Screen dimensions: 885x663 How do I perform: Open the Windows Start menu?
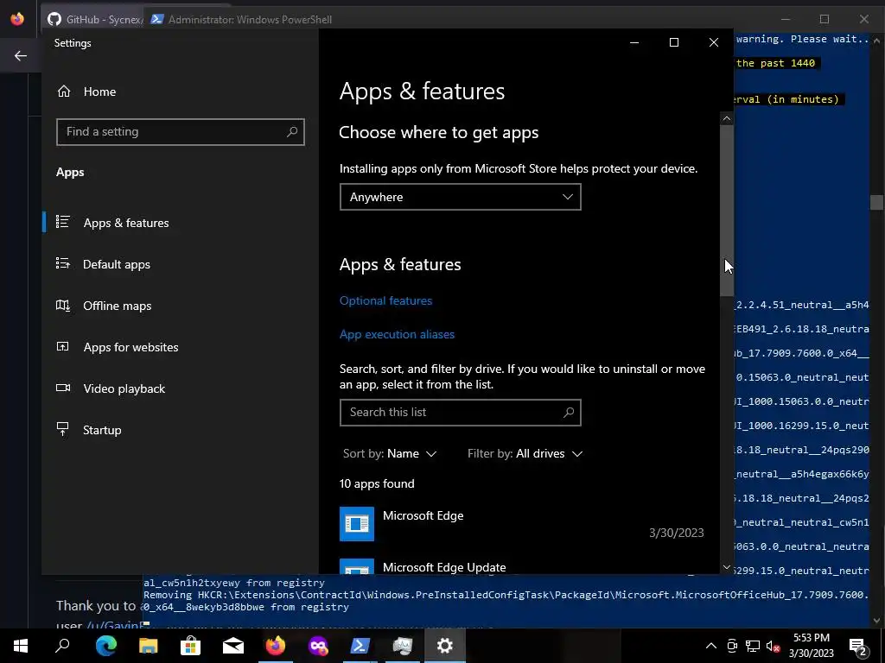coord(21,646)
